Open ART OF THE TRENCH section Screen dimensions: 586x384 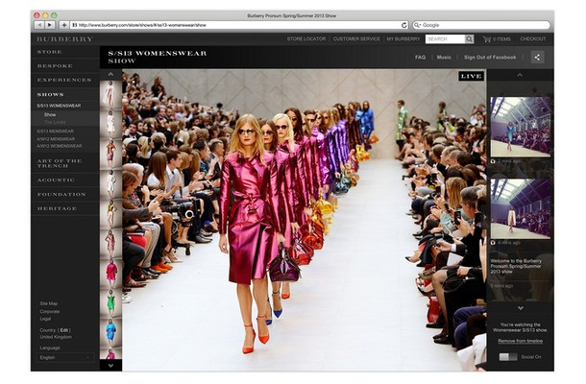tap(59, 163)
